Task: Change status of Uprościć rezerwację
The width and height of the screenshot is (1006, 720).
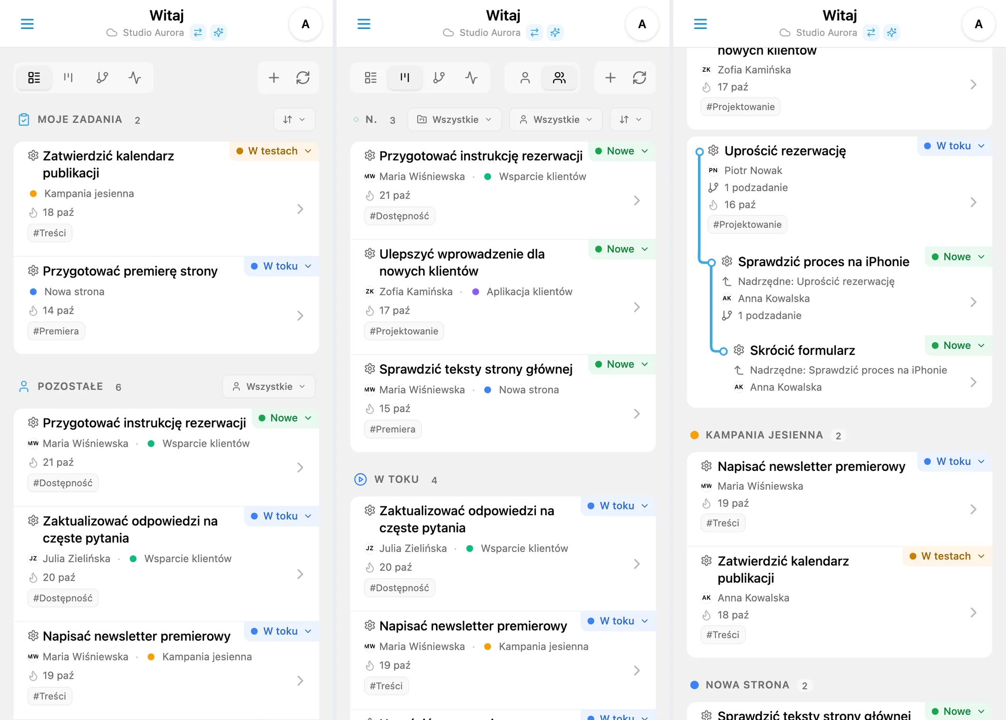Action: (x=955, y=146)
